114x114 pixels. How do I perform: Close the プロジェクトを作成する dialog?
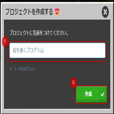click(x=105, y=12)
